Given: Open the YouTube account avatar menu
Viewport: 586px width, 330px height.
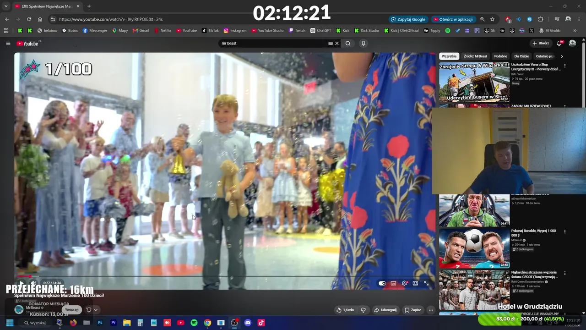Looking at the screenshot, I should pos(572,43).
